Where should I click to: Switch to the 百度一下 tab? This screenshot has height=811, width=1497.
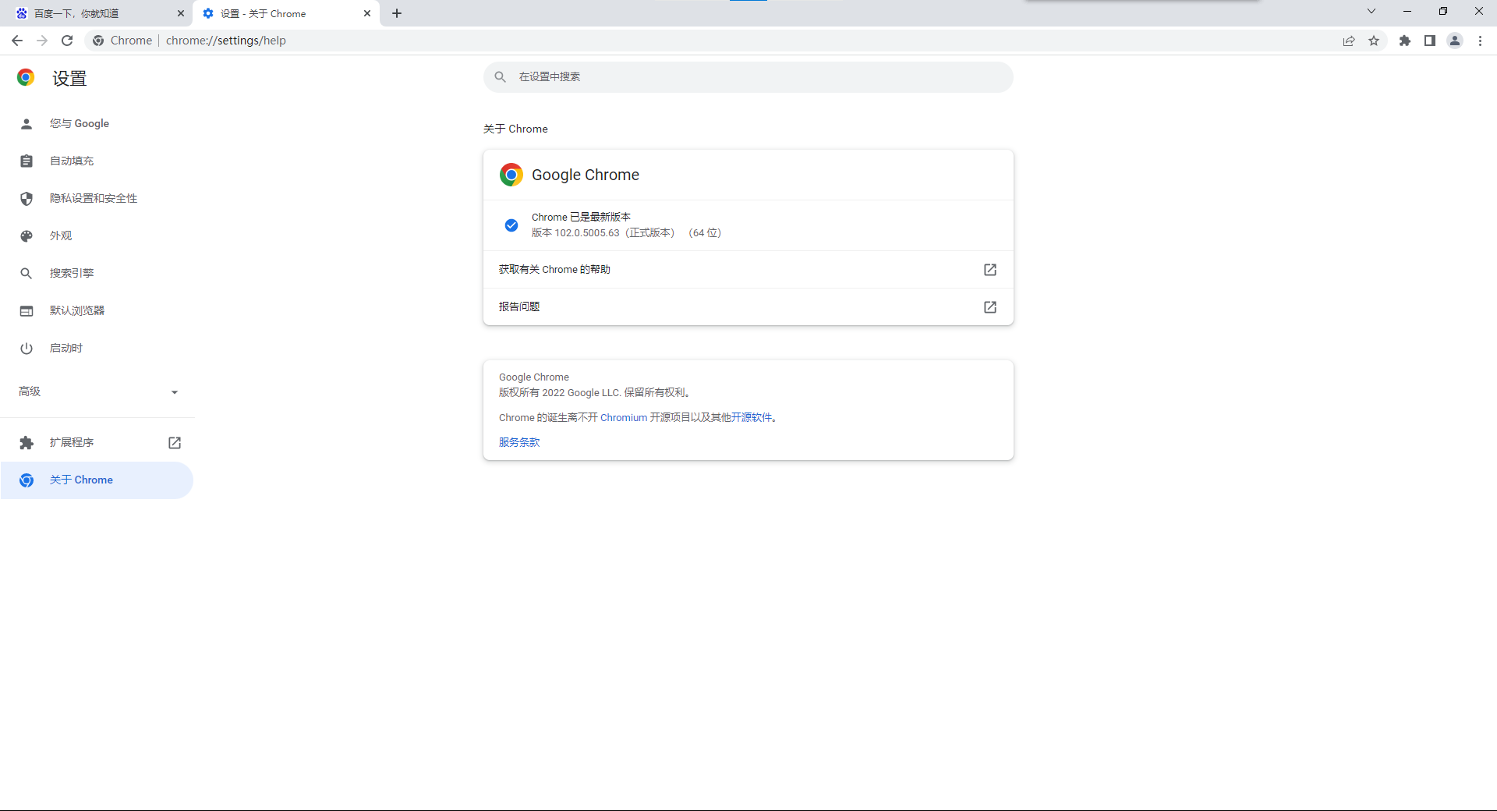click(x=96, y=13)
